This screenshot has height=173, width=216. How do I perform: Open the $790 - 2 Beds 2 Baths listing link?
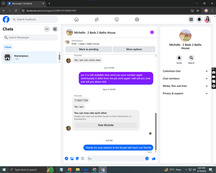[x=86, y=44]
